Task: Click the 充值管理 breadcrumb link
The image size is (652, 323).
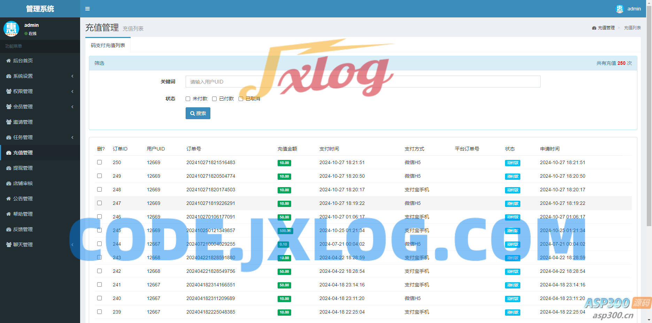Action: point(606,28)
